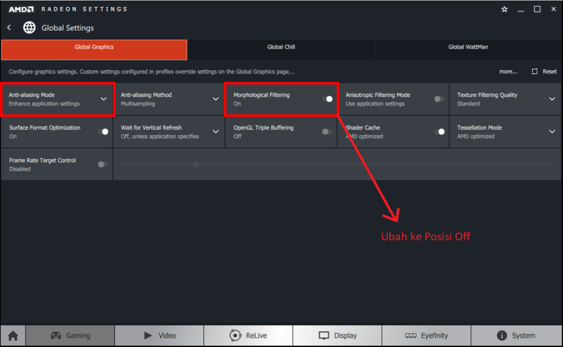Viewport: 563px width, 347px height.
Task: Expand the Tessellation Mode dropdown
Action: click(x=552, y=132)
